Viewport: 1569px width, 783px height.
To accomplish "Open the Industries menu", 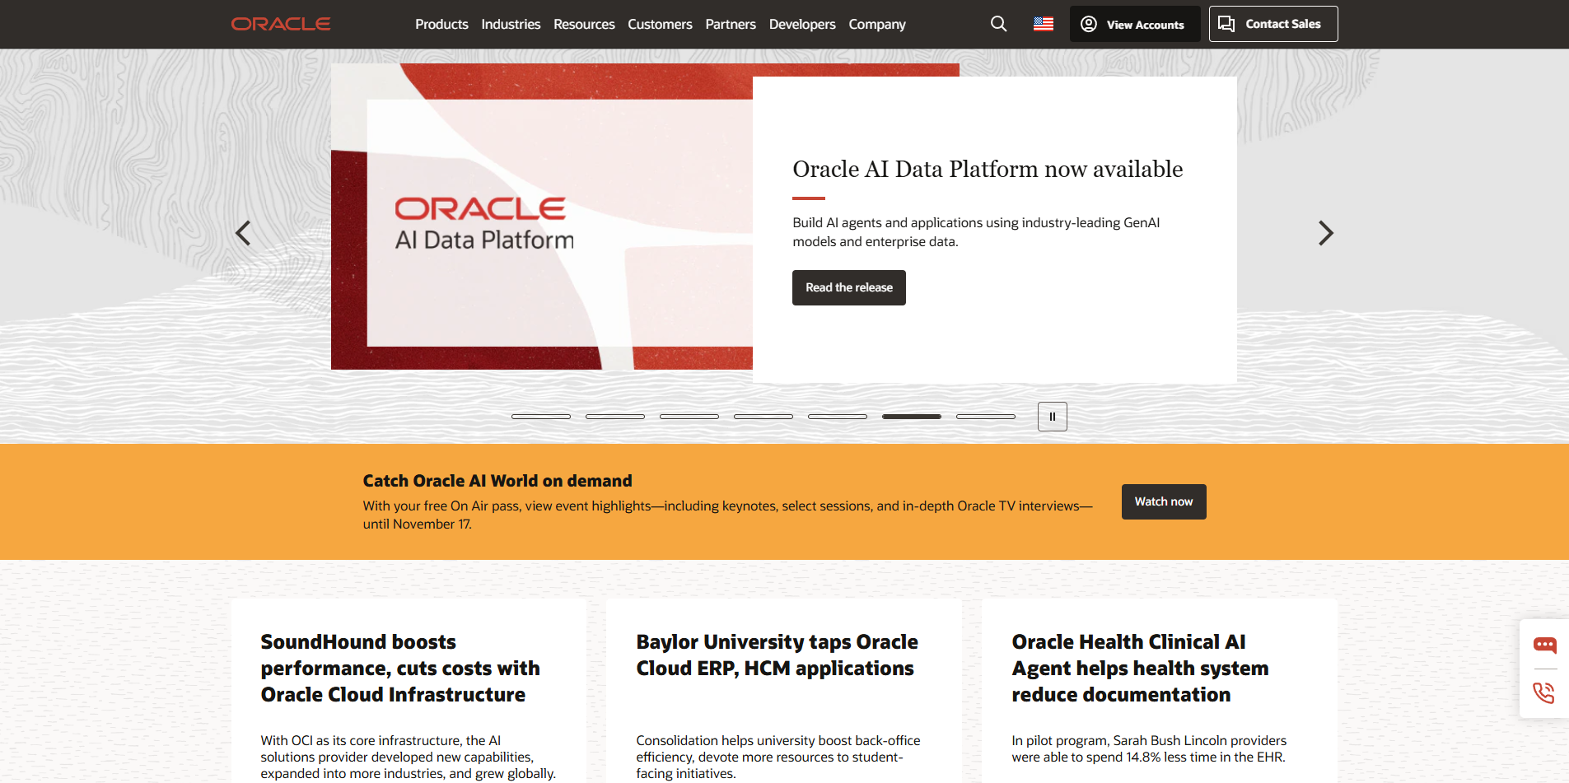I will click(511, 24).
